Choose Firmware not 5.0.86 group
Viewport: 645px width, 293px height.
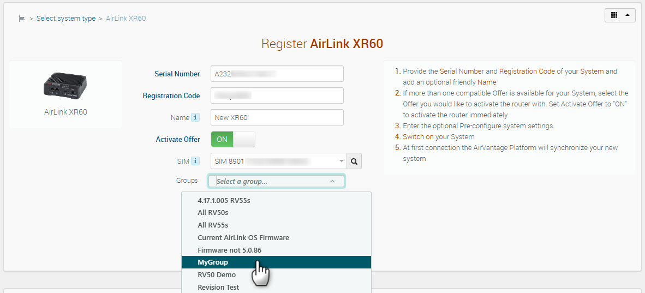pyautogui.click(x=233, y=250)
